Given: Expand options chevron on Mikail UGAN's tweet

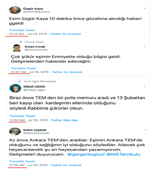Looking at the screenshot, I should (144, 86).
